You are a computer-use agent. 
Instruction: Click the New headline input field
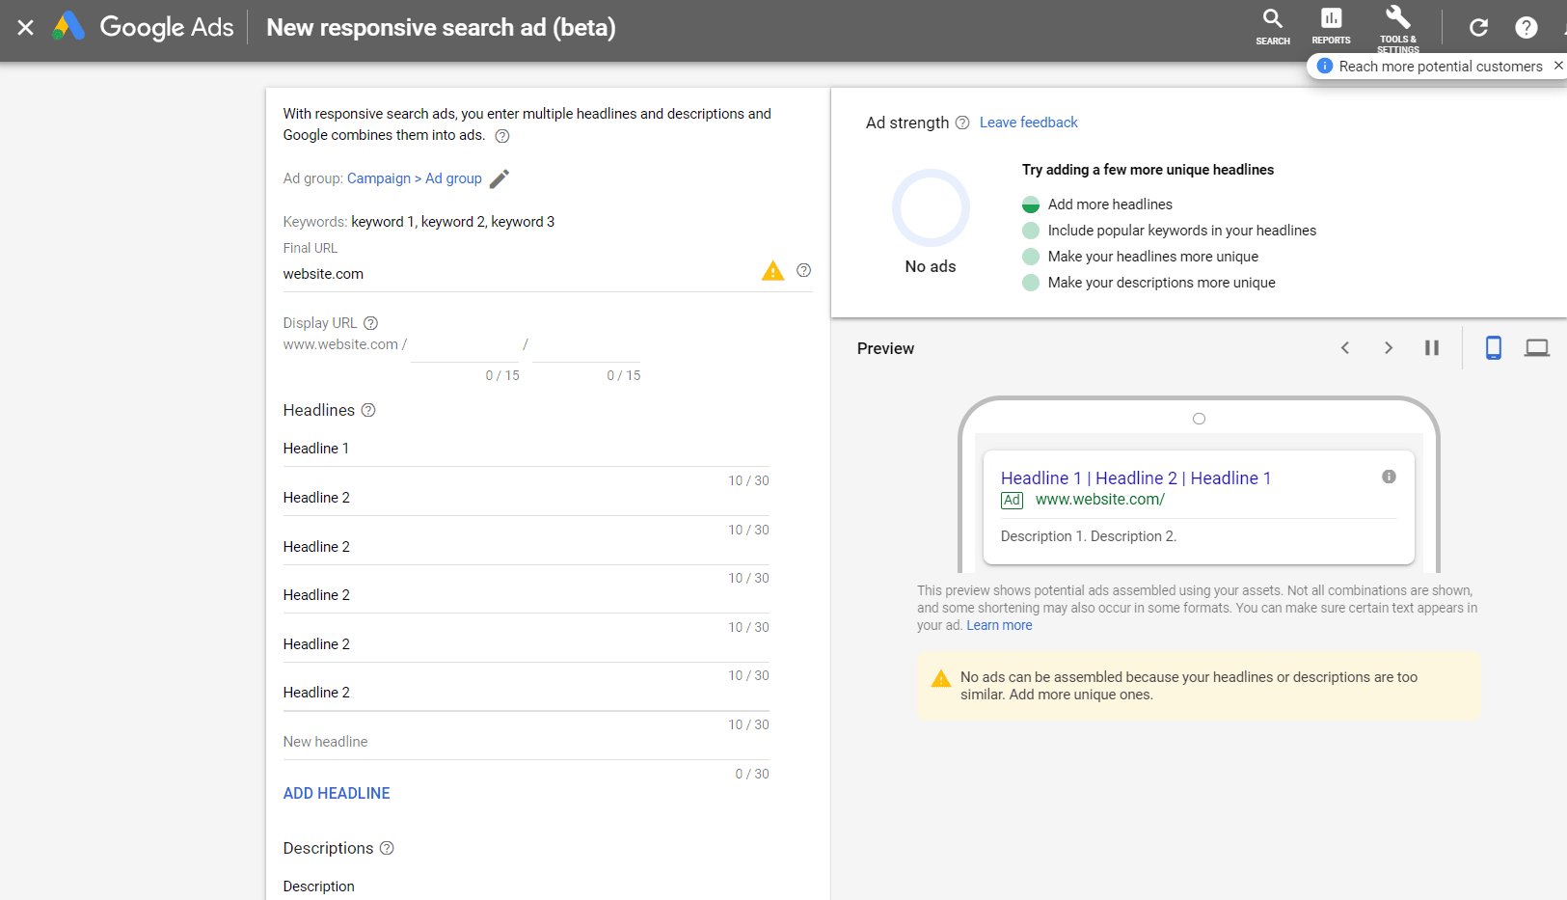click(x=526, y=742)
